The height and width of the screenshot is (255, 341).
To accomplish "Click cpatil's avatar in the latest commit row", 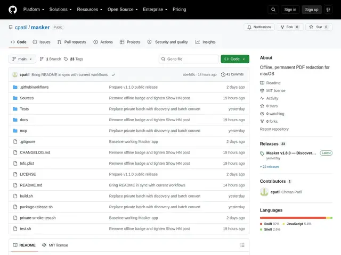I will pos(15,74).
